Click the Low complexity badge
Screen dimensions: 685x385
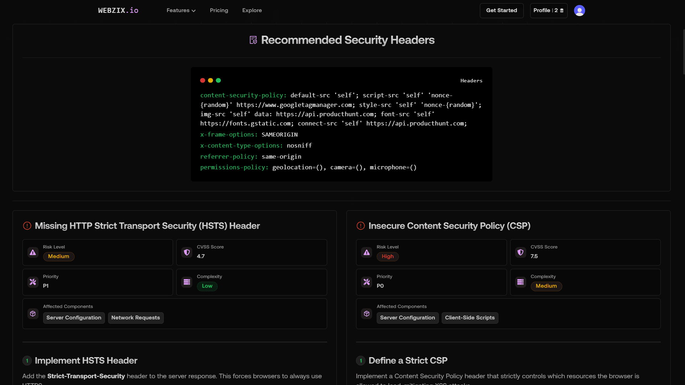click(207, 286)
